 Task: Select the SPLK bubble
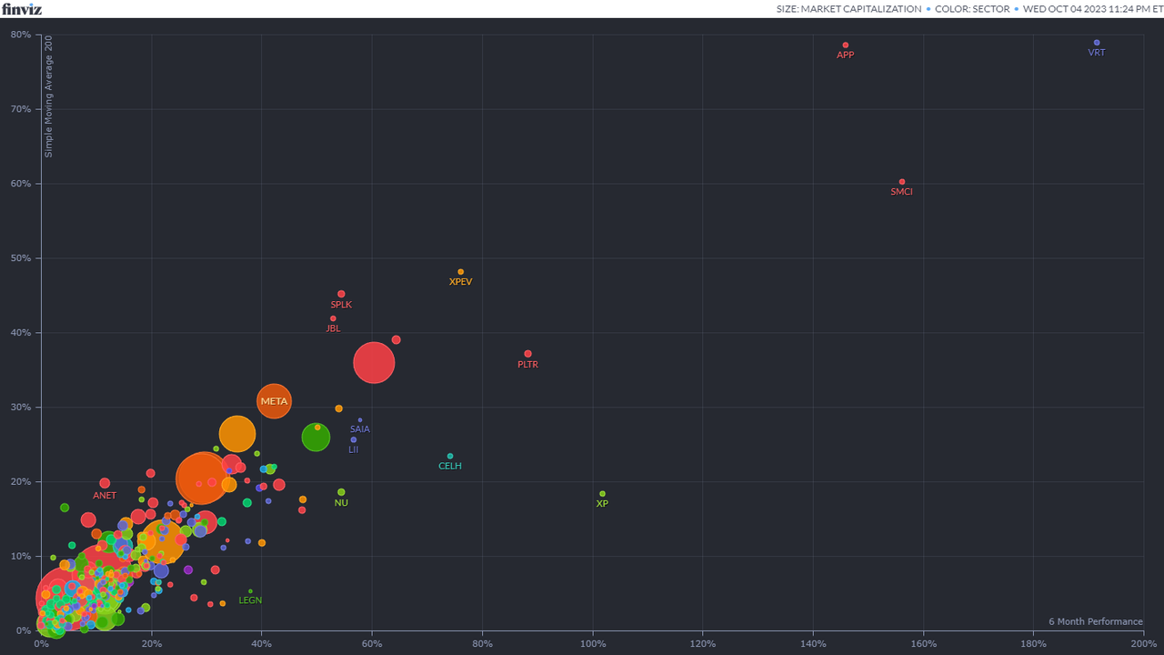point(341,293)
